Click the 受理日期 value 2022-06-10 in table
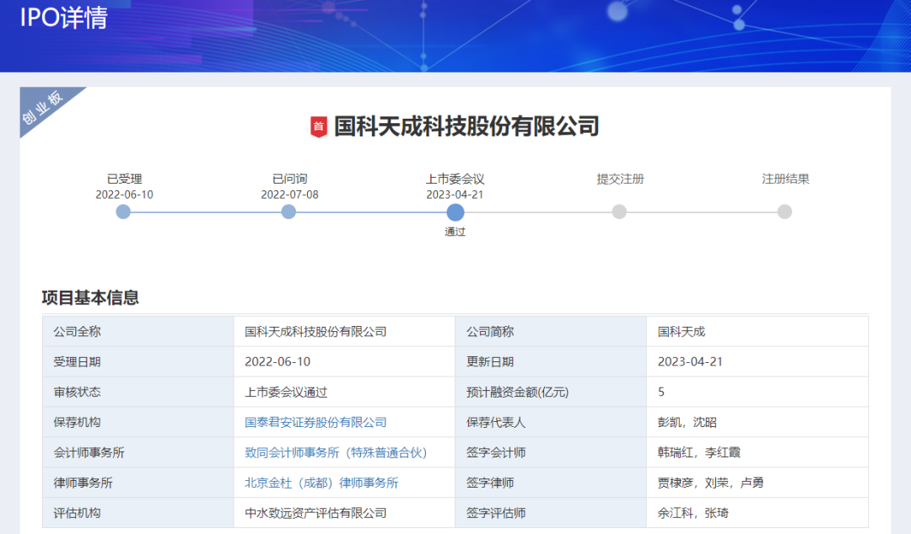Image resolution: width=911 pixels, height=534 pixels. [278, 361]
